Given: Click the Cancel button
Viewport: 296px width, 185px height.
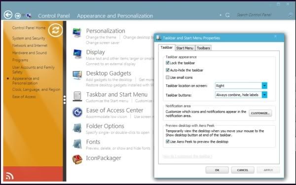Looking at the screenshot, I should coord(243,170).
